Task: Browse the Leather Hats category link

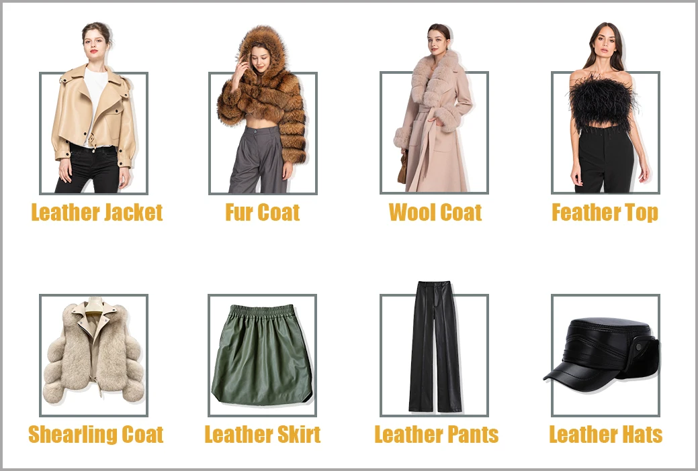Action: coord(605,435)
